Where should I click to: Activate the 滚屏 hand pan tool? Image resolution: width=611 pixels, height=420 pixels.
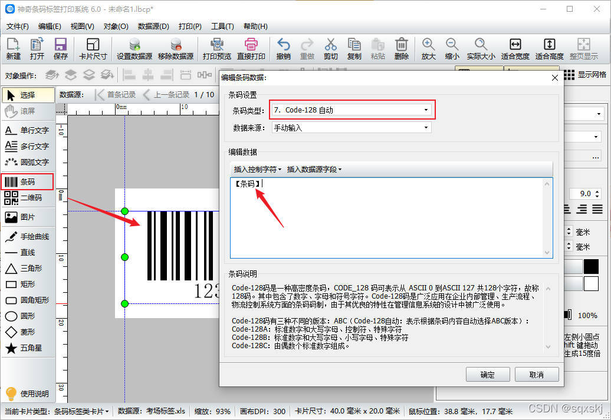tap(28, 111)
